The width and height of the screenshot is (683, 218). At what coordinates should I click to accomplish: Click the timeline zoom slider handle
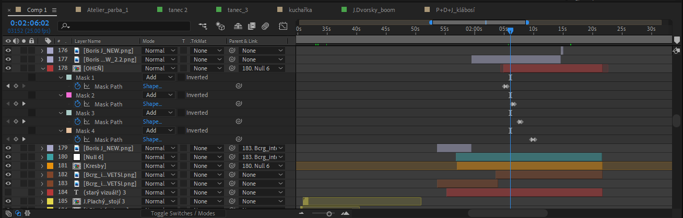click(x=329, y=213)
